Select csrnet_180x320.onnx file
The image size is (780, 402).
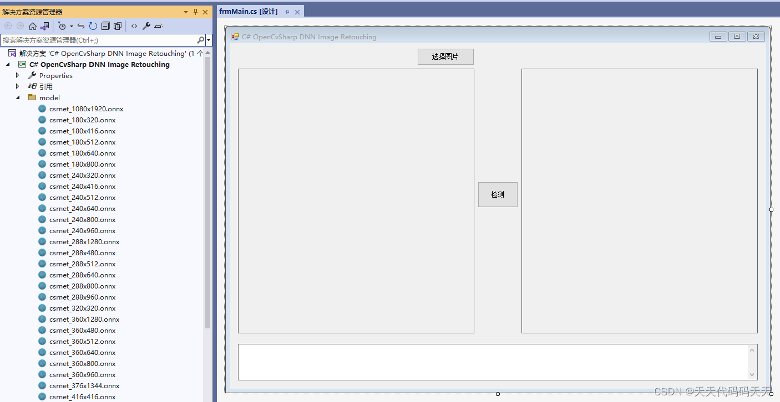click(x=82, y=120)
